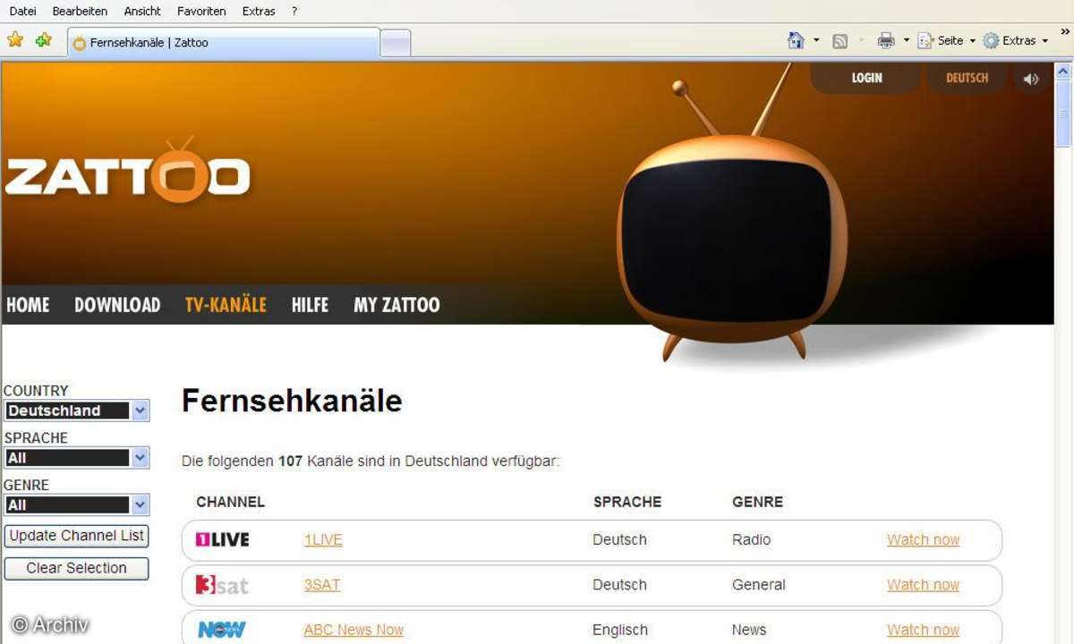
Task: Click Watch now for ABC News Now
Action: pyautogui.click(x=923, y=630)
